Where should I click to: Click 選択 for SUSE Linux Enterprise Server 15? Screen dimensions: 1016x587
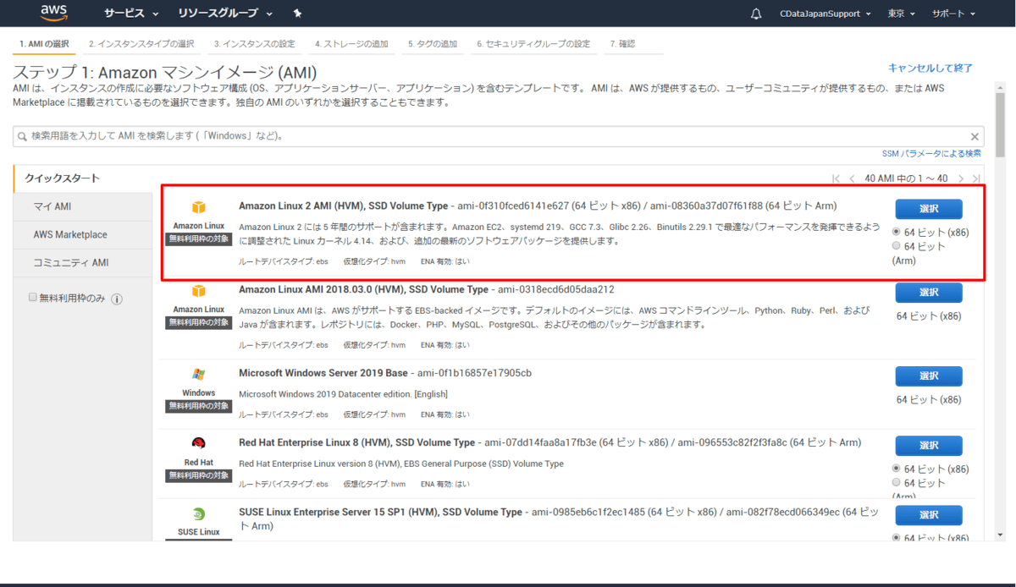tap(929, 515)
